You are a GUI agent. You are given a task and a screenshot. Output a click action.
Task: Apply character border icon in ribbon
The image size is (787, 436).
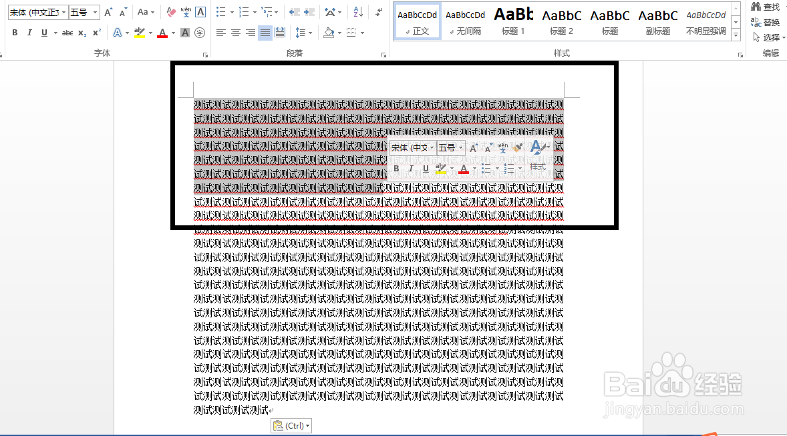click(x=200, y=12)
